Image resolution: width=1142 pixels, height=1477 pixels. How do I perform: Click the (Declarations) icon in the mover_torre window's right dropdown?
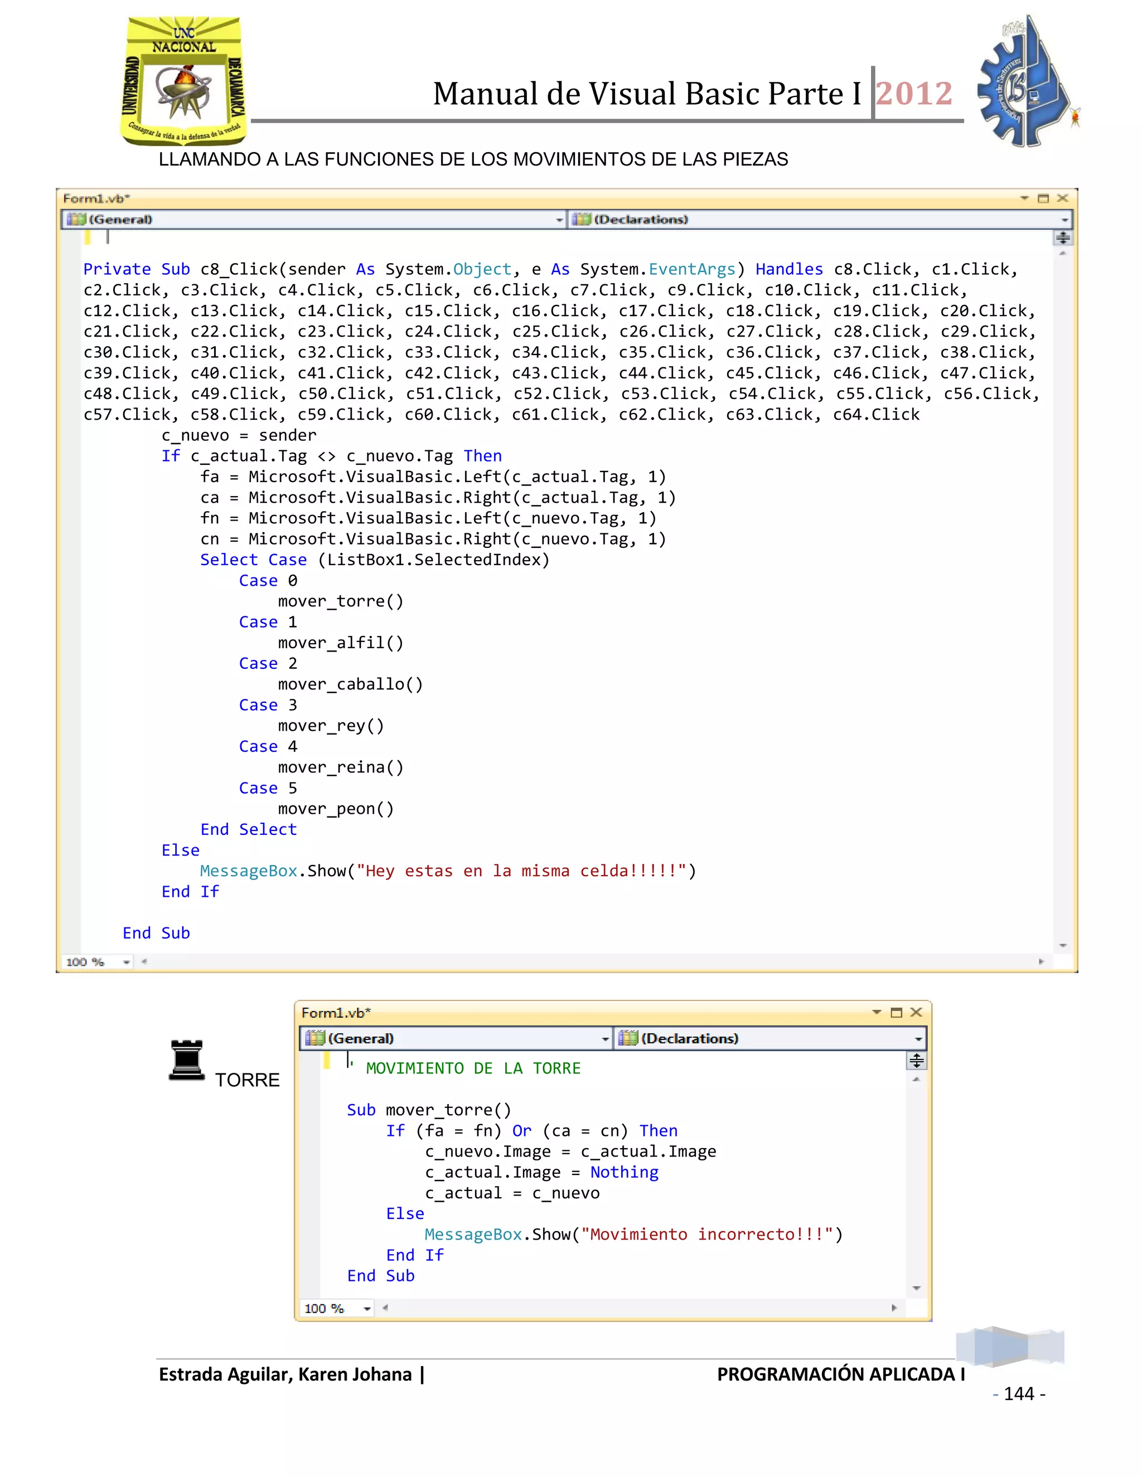[x=628, y=1038]
